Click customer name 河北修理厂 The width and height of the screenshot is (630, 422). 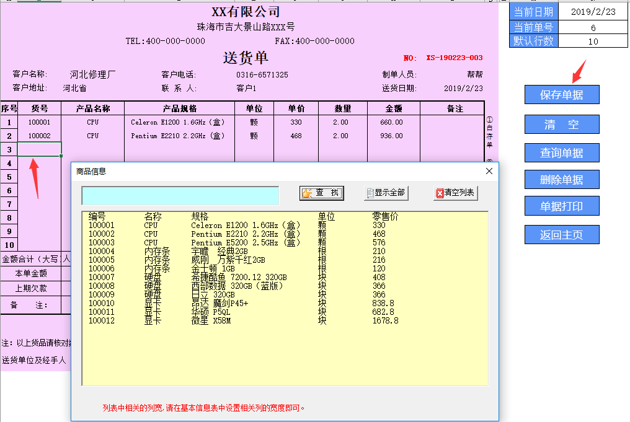[92, 75]
